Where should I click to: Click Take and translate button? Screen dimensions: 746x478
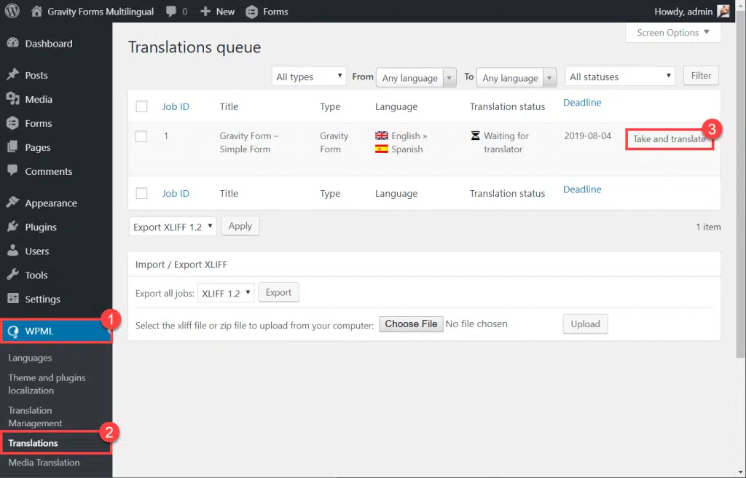669,139
